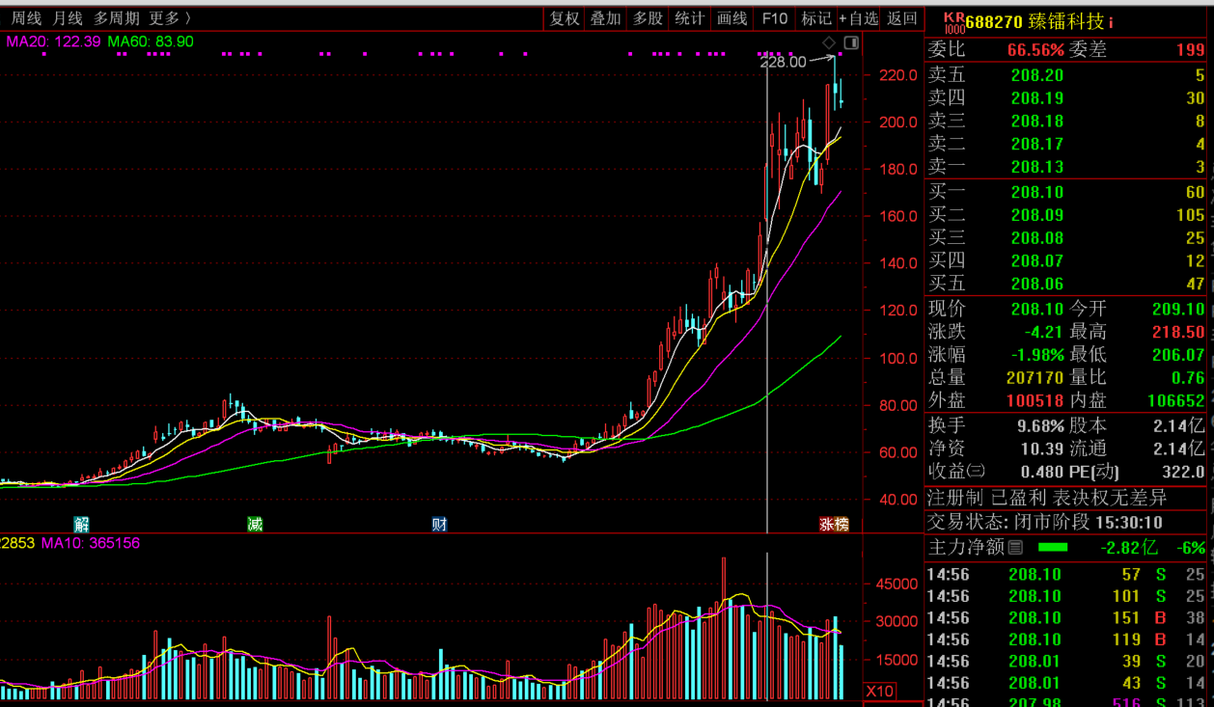The width and height of the screenshot is (1214, 707).
Task: Click the green 主力净额 flow bar
Action: point(1053,548)
